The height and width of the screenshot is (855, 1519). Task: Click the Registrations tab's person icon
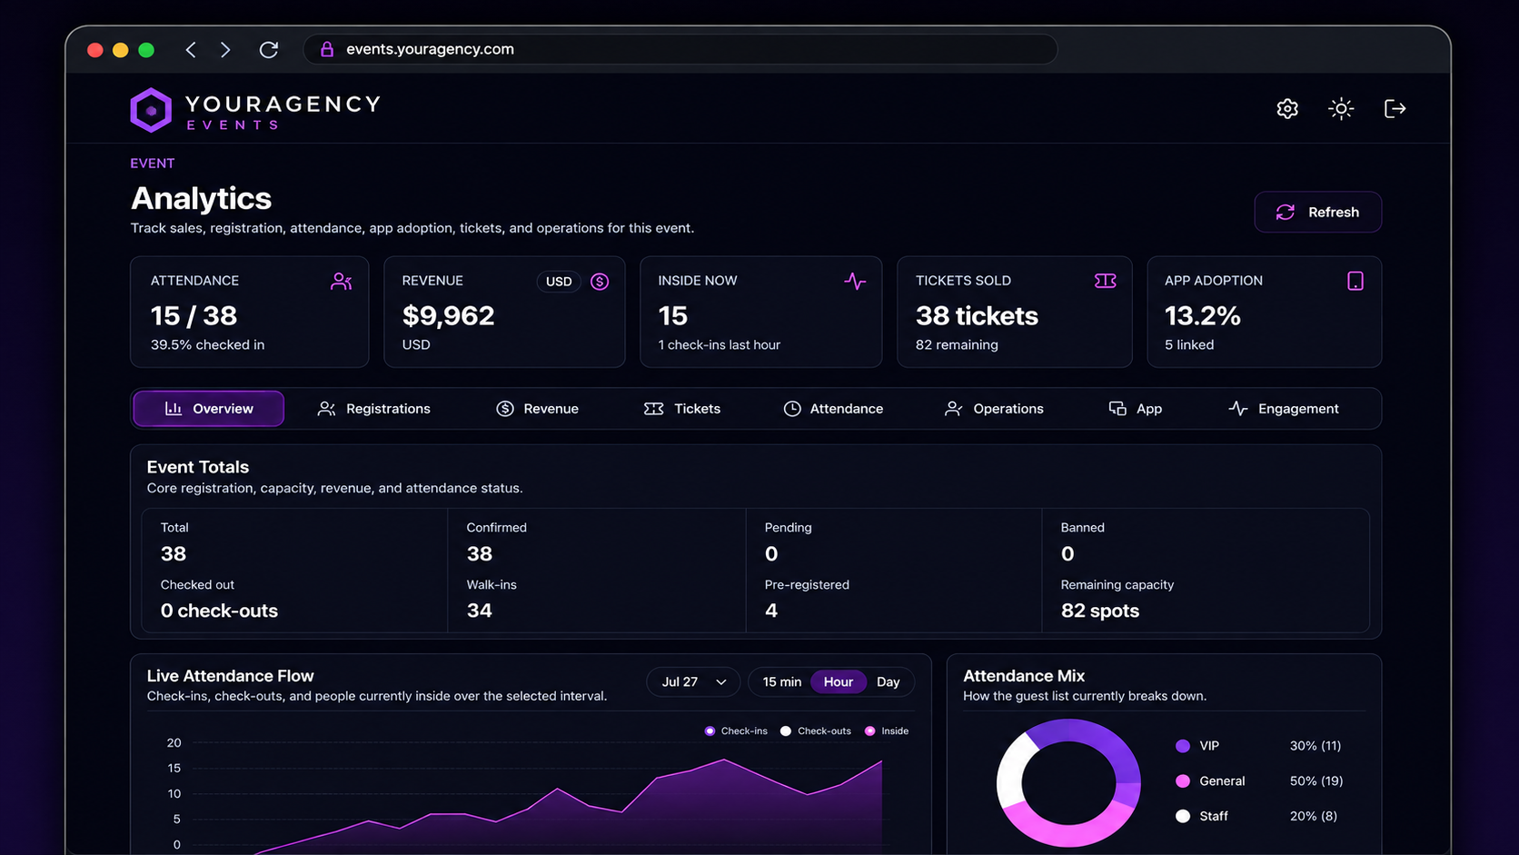(326, 409)
